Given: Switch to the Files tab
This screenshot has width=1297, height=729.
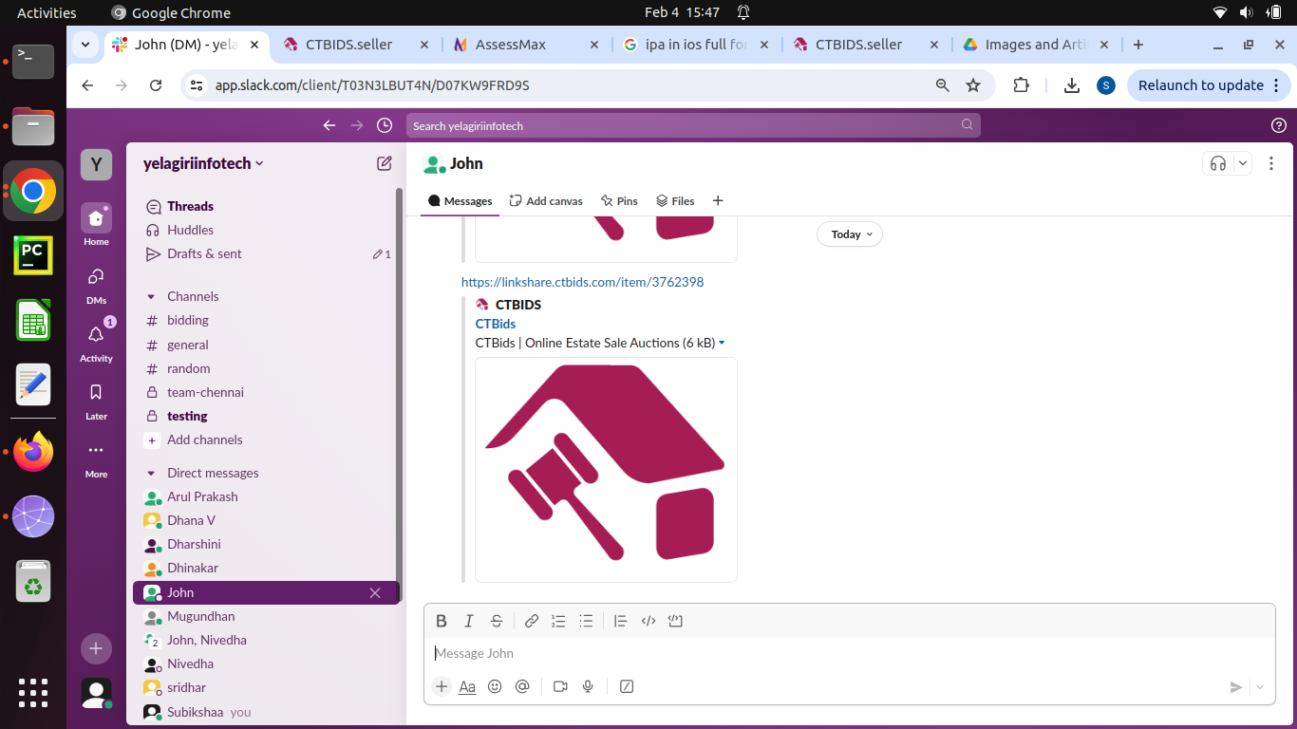Looking at the screenshot, I should click(675, 201).
